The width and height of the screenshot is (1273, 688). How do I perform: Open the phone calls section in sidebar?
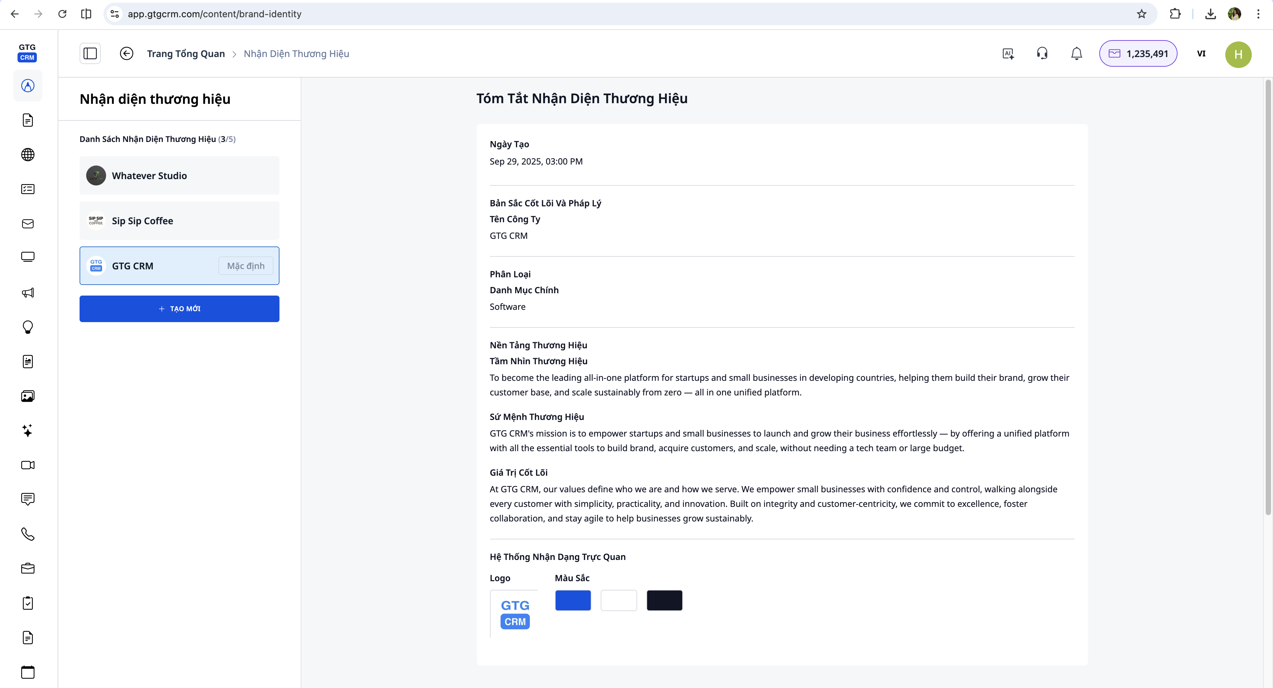28,534
